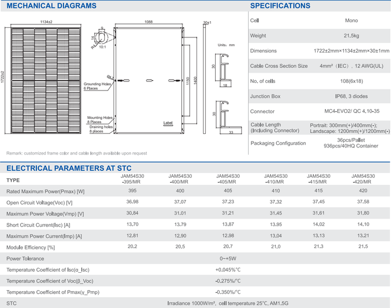Click the Voc value 37.58
391x308 pixels.
[x=363, y=202]
